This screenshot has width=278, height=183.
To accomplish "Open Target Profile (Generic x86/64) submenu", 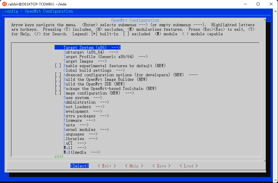I will (105, 57).
